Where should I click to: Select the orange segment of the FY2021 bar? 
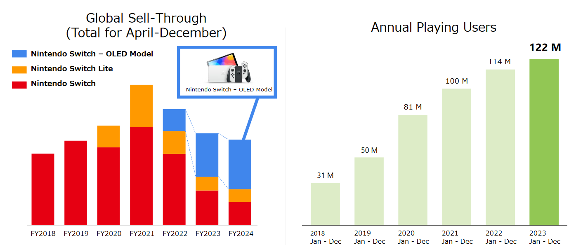(142, 106)
